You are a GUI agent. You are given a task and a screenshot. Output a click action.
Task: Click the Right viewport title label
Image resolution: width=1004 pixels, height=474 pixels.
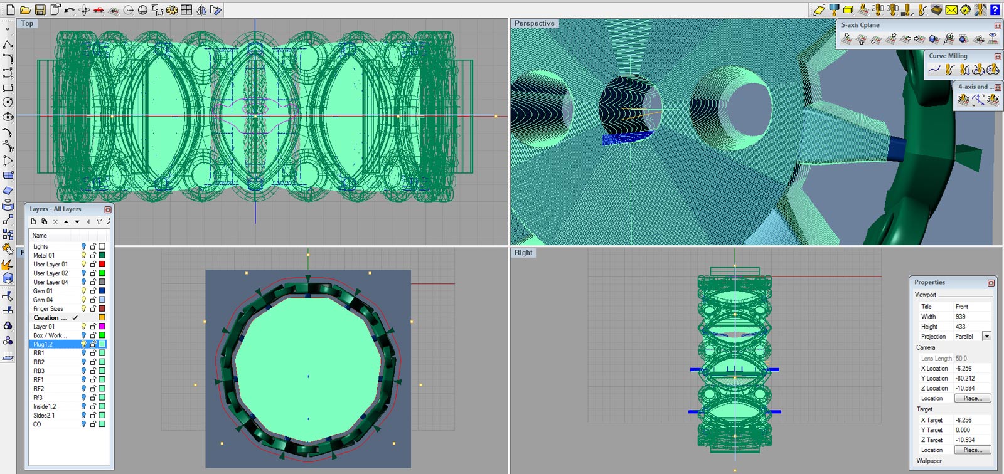click(x=523, y=253)
